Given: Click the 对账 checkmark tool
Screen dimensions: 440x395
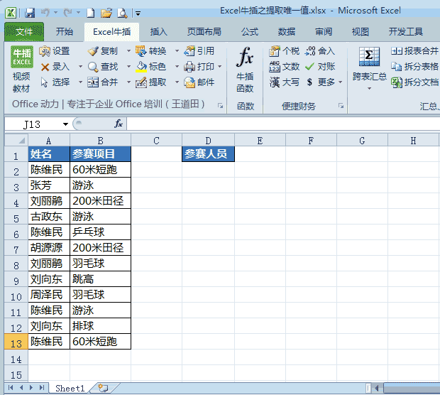Looking at the screenshot, I should pos(320,67).
